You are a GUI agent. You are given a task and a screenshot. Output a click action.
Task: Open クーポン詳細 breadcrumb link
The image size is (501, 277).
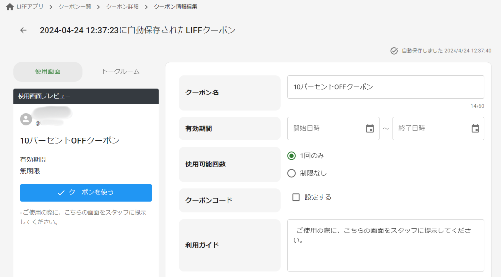point(122,7)
